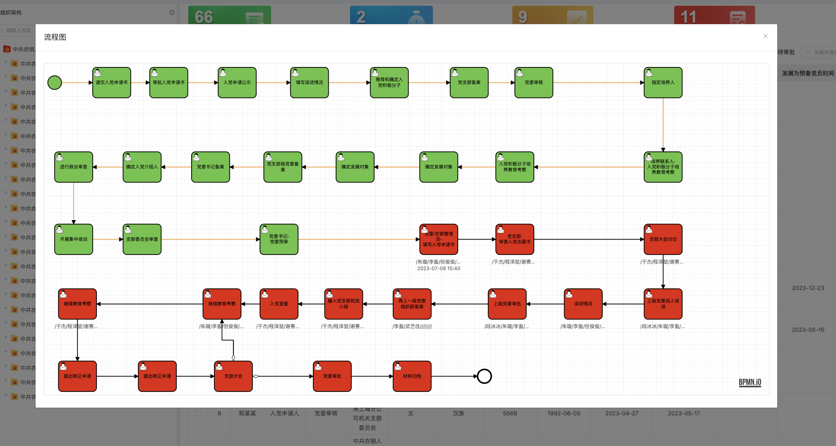
Task: Click the 党支部-审查入党志愿书 node
Action: click(515, 240)
